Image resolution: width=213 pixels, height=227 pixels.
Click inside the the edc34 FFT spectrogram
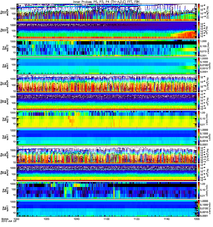(x=107, y=155)
